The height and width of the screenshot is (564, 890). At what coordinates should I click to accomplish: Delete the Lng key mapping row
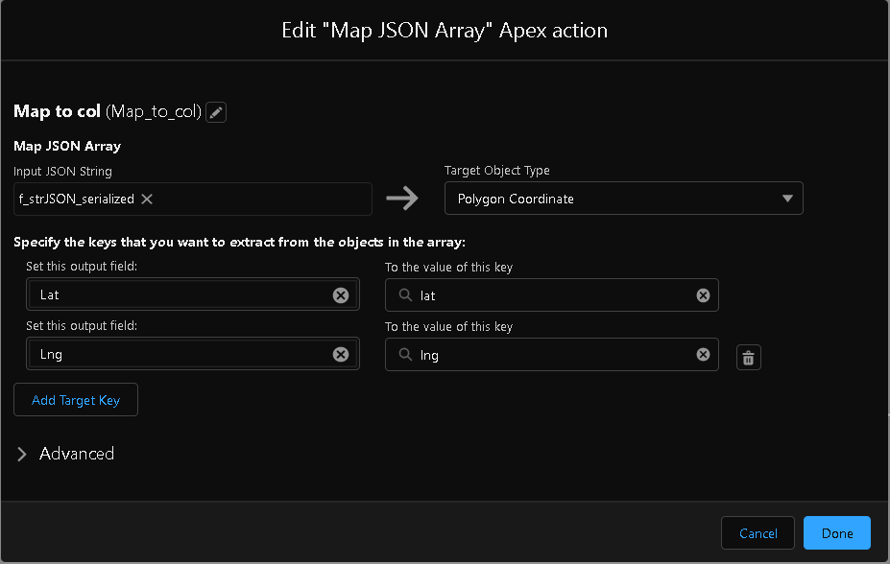click(748, 358)
